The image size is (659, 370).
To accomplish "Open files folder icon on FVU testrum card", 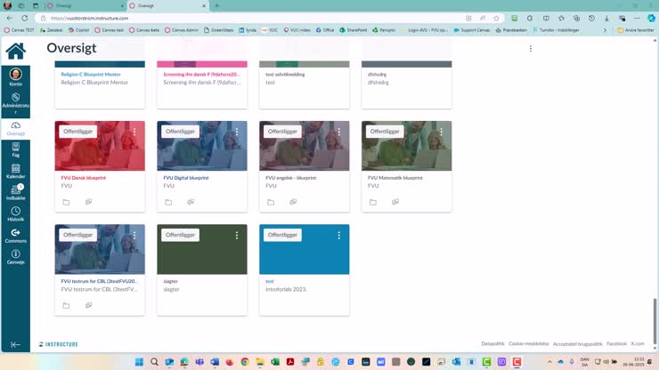I will 66,305.
